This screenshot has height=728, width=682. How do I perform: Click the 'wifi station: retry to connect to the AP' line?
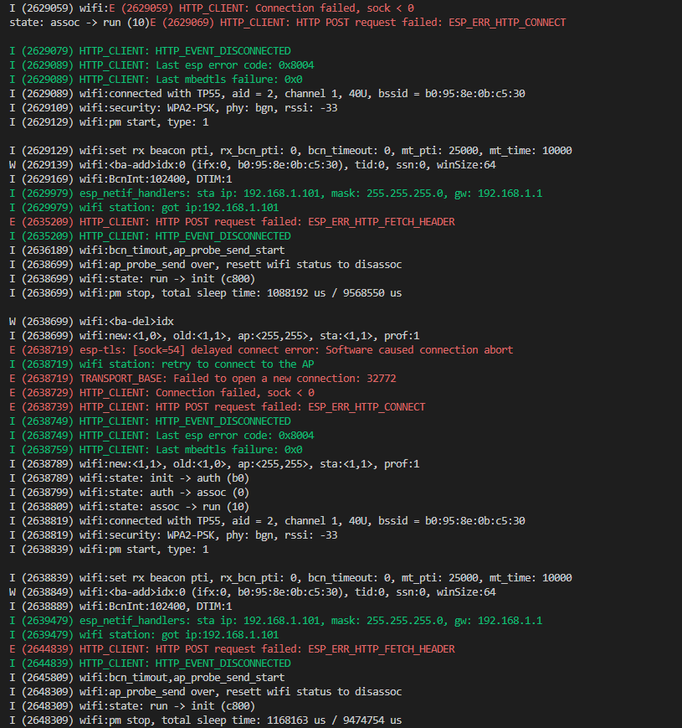coord(162,364)
